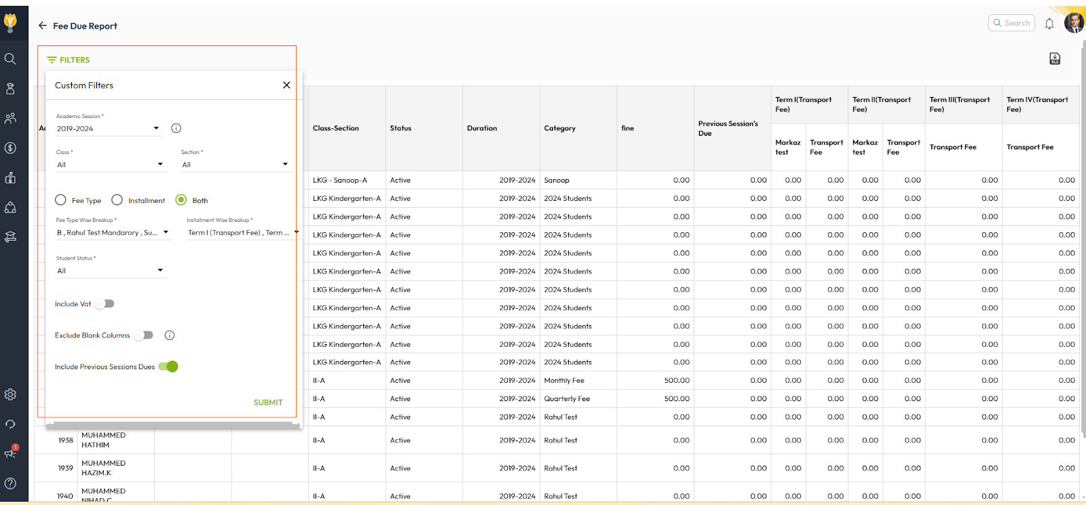Open the fees dollar icon in sidebar
Screen dimensions: 1086x505
10,148
